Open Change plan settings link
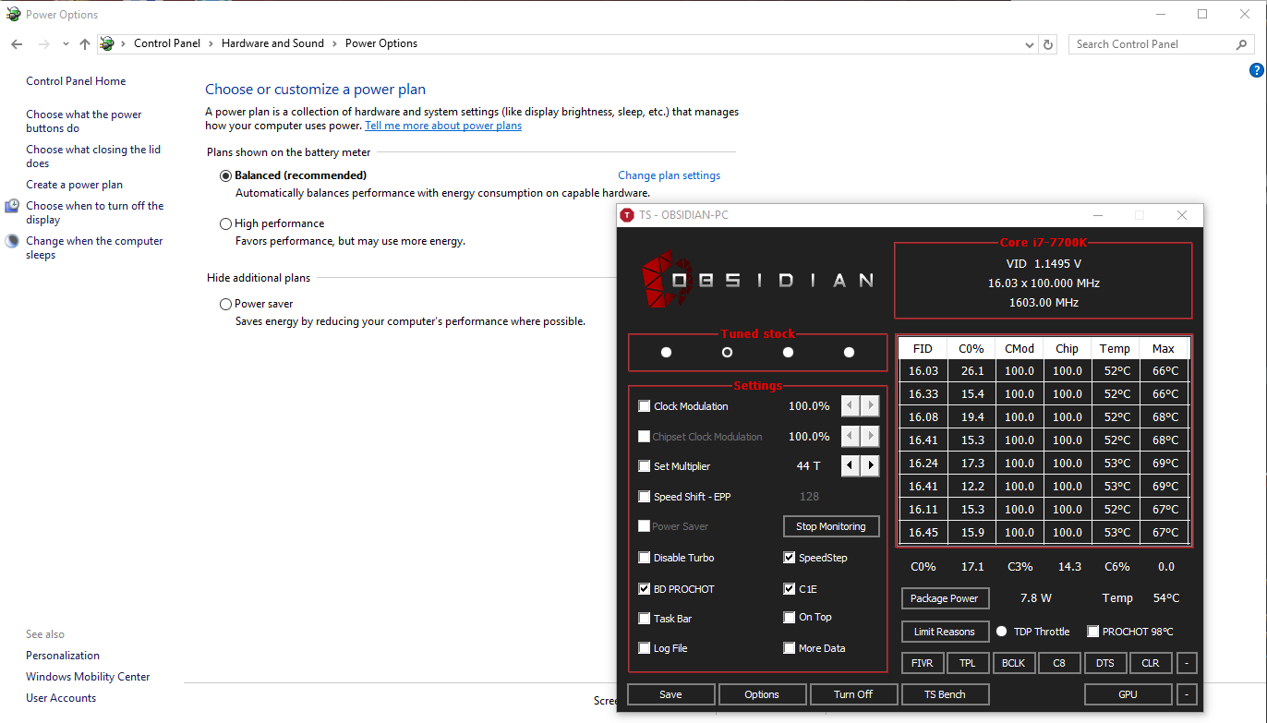The height and width of the screenshot is (723, 1267). [669, 175]
